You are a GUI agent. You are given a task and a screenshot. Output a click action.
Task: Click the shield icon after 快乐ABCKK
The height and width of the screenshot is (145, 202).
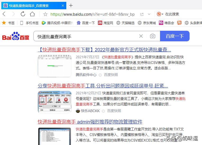pyautogui.click(x=104, y=111)
